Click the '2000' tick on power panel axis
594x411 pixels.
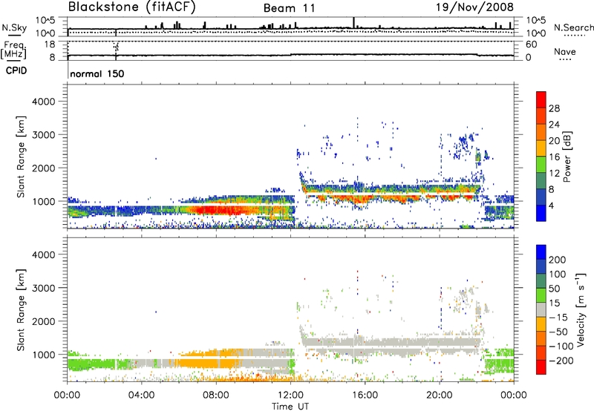[43, 168]
